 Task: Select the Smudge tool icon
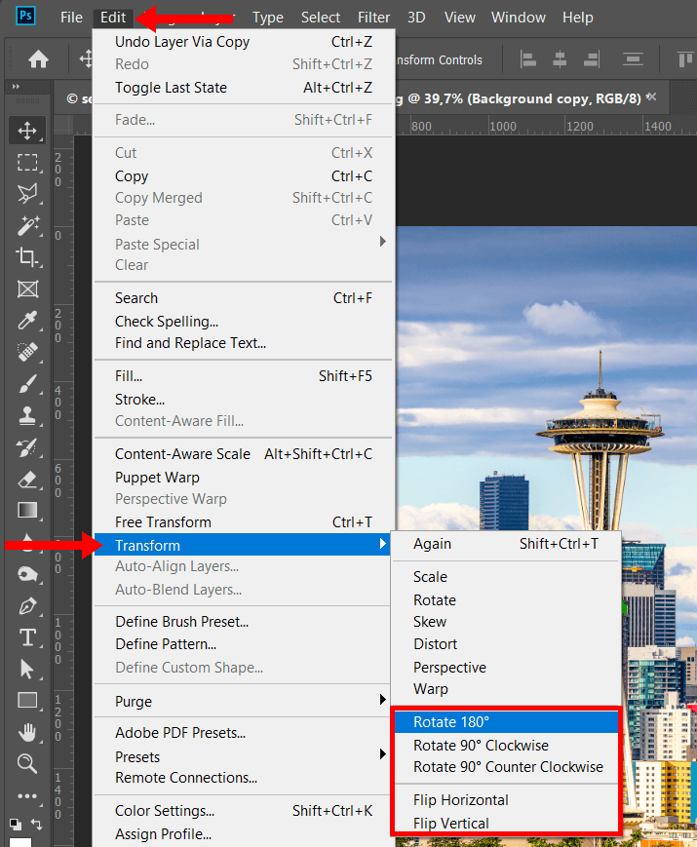(x=27, y=574)
